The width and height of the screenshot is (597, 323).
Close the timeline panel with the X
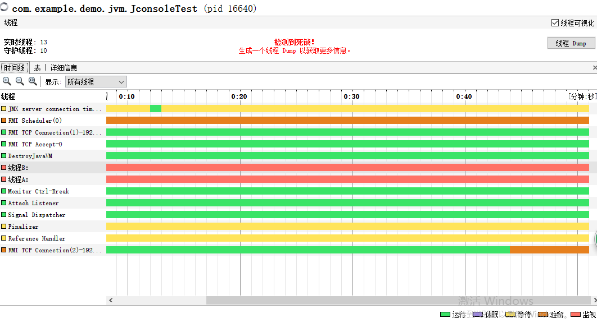click(x=595, y=68)
